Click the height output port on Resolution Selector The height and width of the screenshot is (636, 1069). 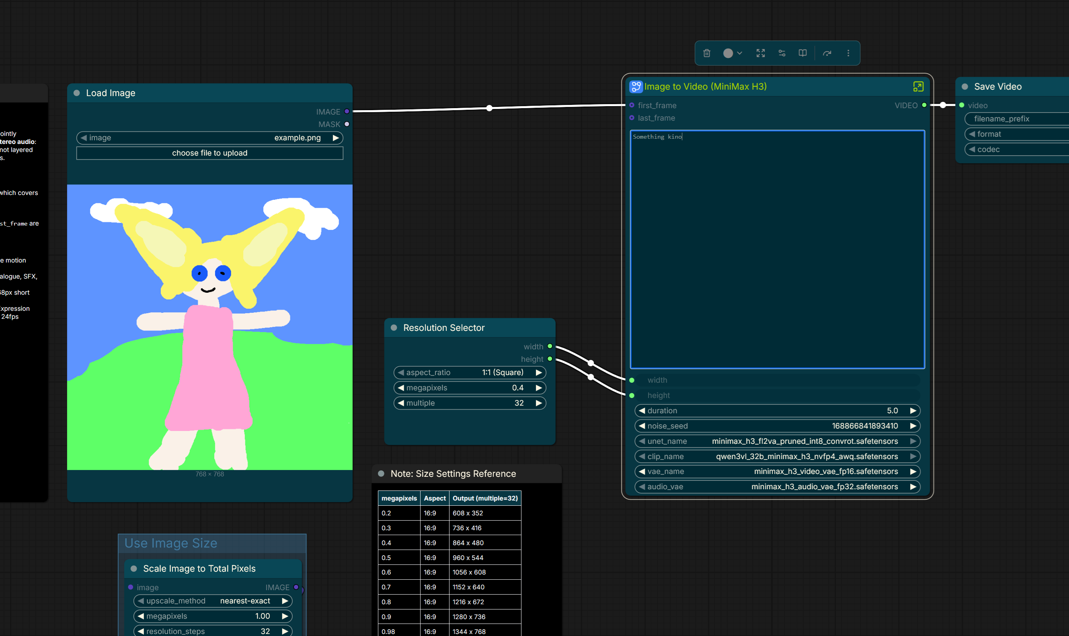[550, 359]
